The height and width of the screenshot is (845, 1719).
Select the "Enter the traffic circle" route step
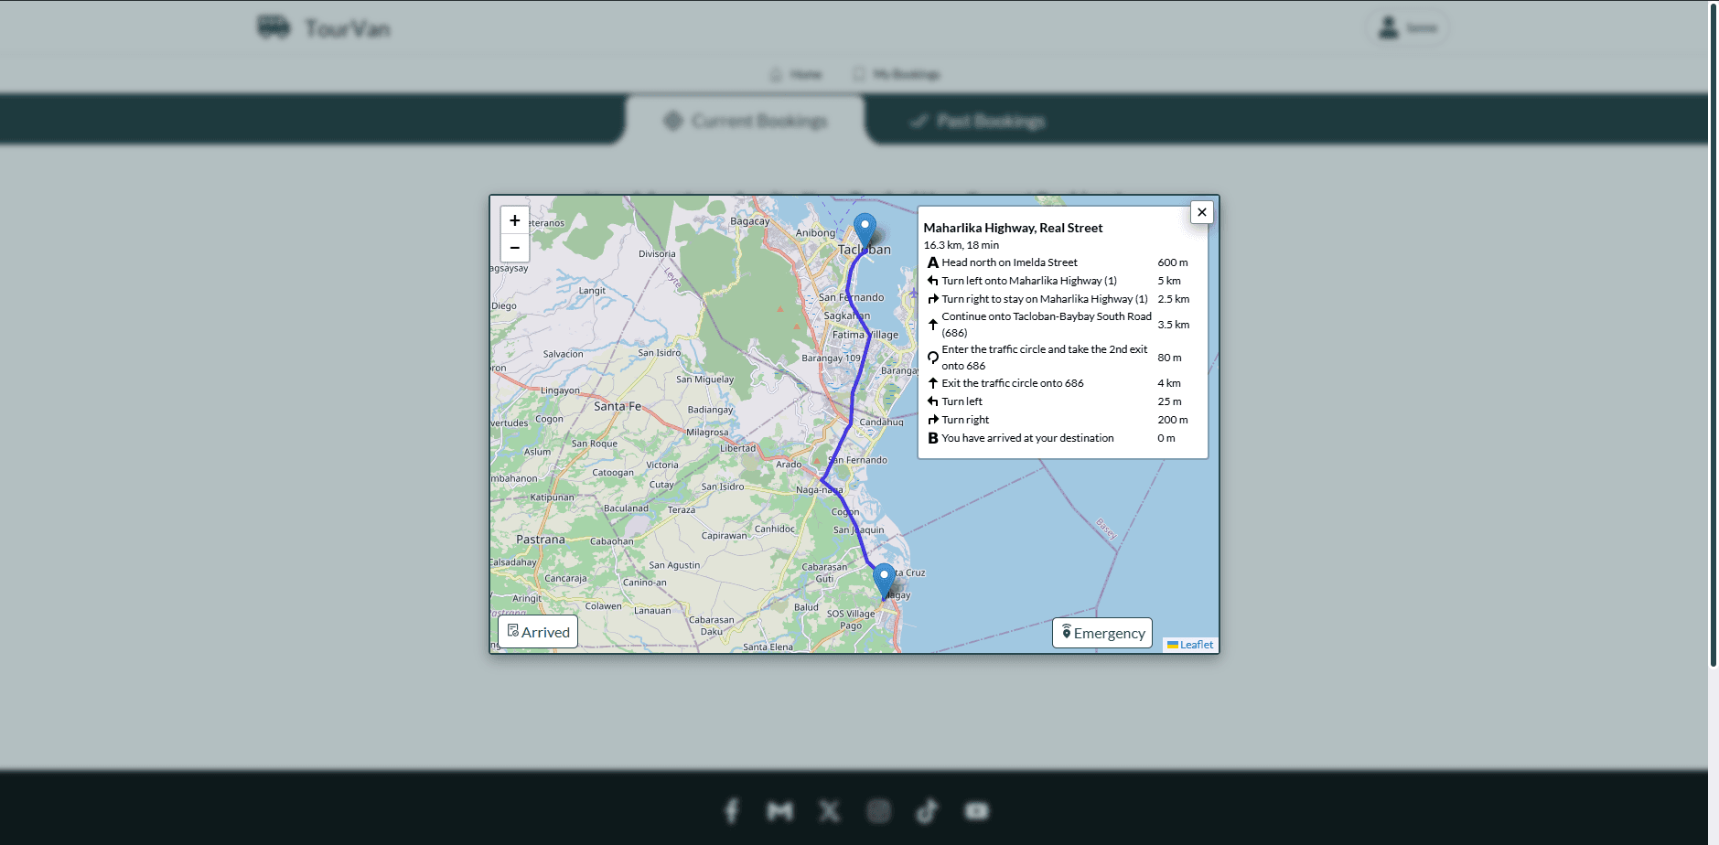click(1043, 358)
